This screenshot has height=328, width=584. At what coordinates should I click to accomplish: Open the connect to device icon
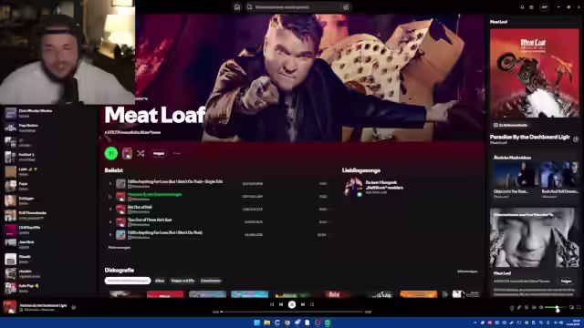pos(534,307)
